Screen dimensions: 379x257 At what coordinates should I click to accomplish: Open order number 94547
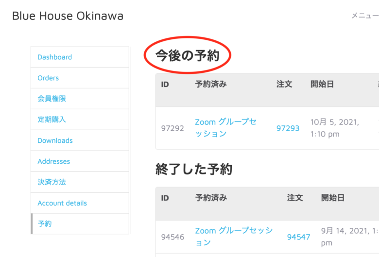(x=298, y=237)
